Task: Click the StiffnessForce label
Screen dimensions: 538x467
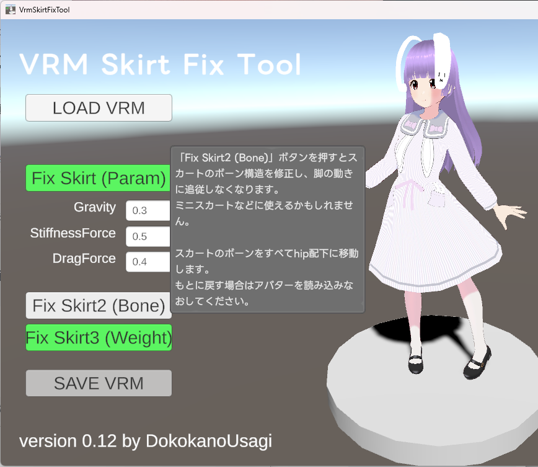Action: coord(73,233)
